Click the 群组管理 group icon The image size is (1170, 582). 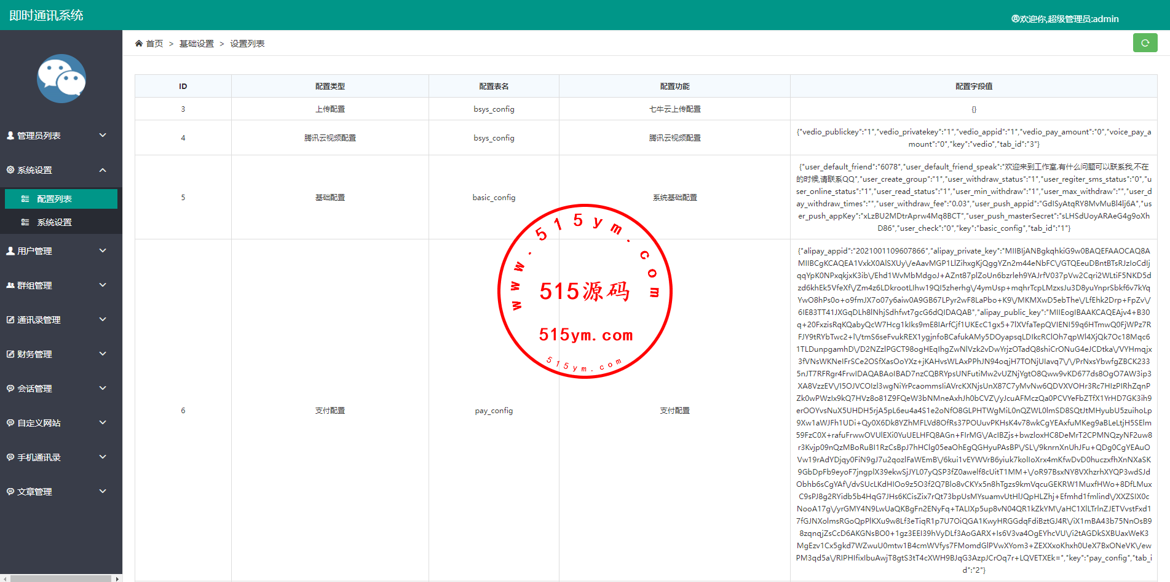[x=10, y=285]
